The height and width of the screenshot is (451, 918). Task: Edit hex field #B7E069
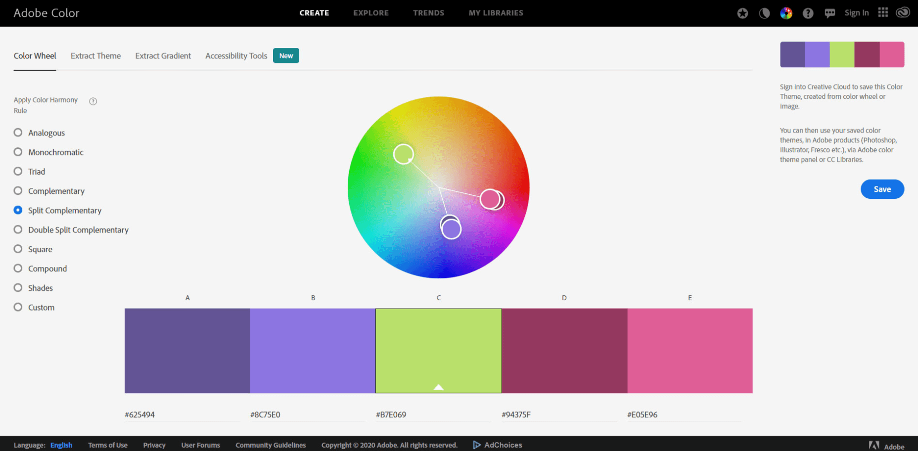(434, 415)
